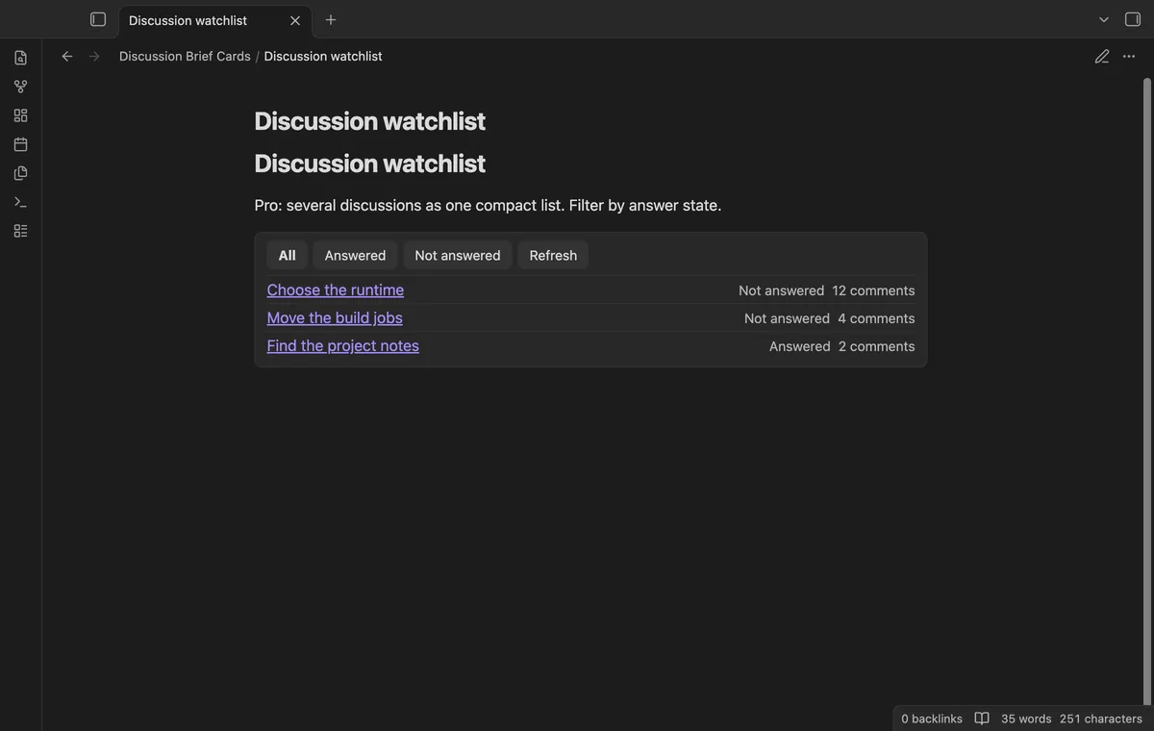This screenshot has height=731, width=1154.
Task: Toggle the left sidebar panel icon
Action: point(98,19)
